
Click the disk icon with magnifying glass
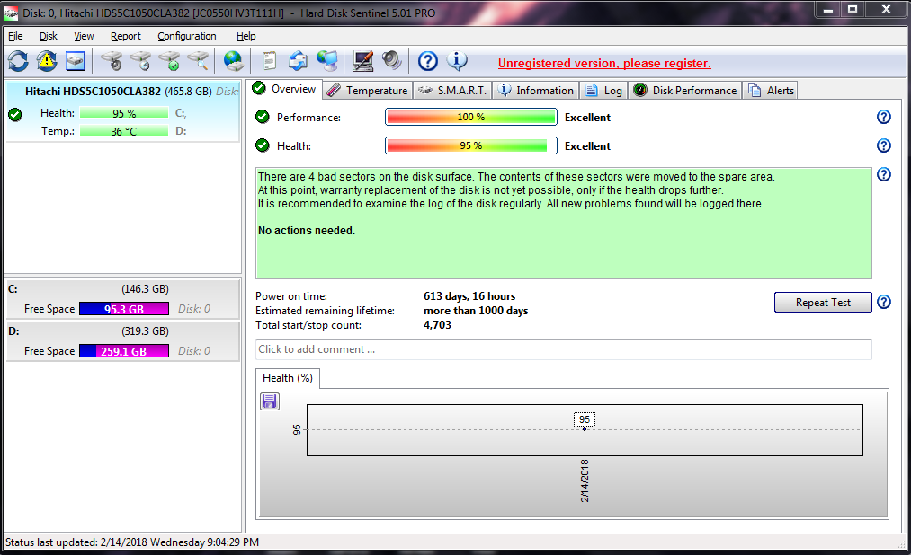coord(198,61)
